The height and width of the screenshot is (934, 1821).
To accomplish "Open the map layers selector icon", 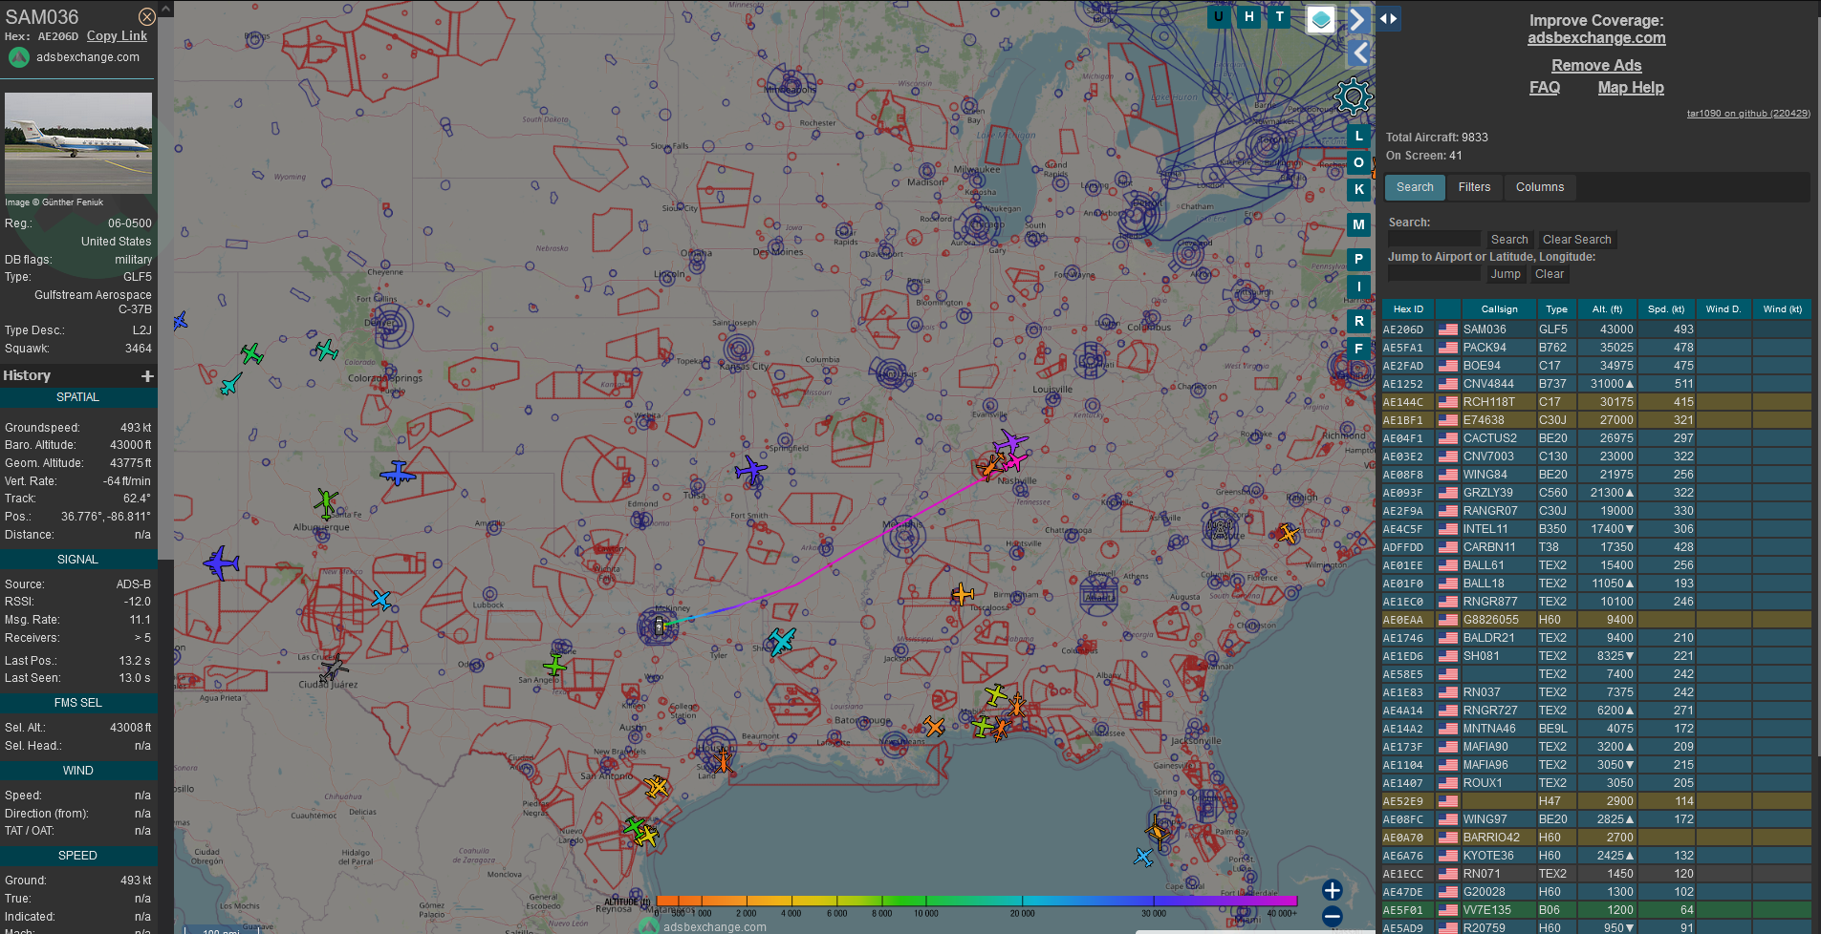I will [x=1321, y=19].
